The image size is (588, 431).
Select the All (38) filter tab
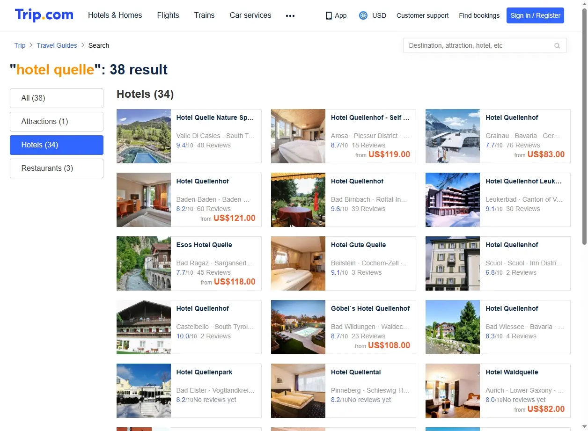[57, 98]
